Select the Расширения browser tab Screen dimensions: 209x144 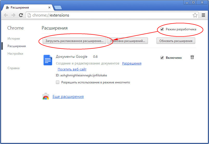(x=28, y=8)
